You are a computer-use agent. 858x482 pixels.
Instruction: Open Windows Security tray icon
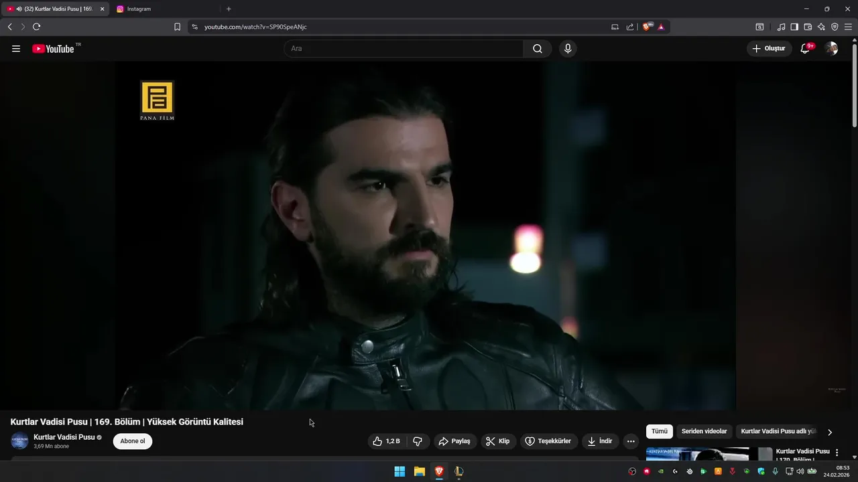761,471
